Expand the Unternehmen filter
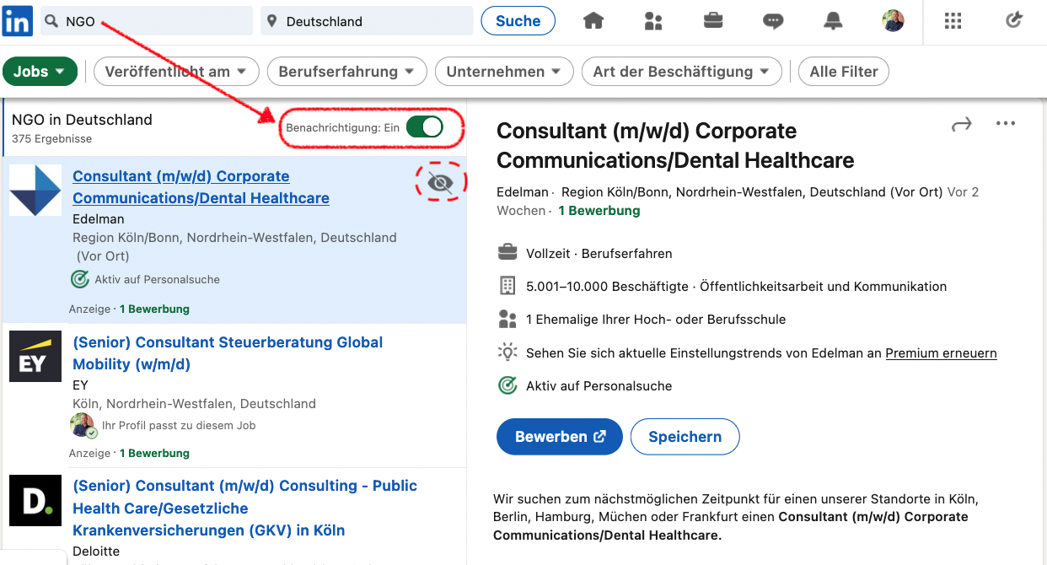 504,72
